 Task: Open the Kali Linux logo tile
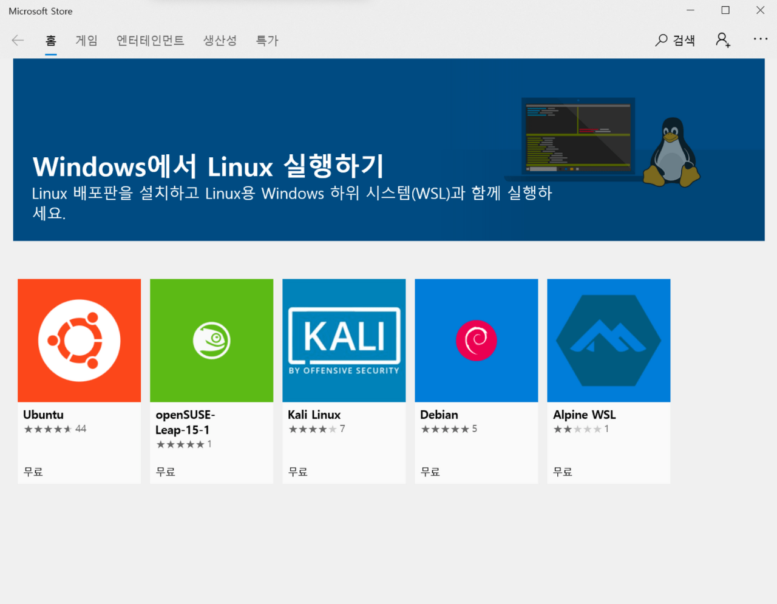point(344,341)
